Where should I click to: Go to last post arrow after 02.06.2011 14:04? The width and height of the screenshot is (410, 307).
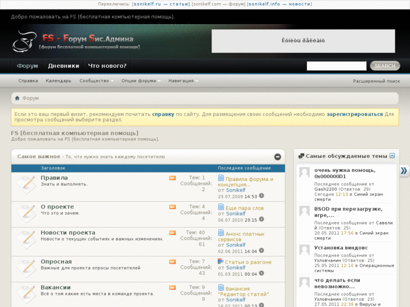[261, 251]
